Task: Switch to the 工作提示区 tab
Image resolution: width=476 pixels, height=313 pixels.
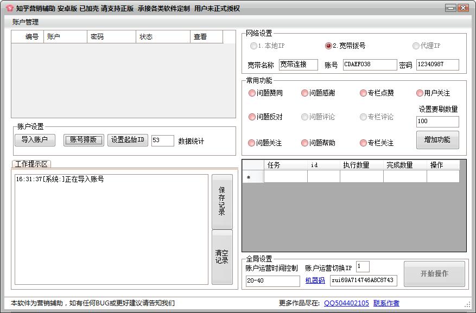Action: tap(31, 164)
